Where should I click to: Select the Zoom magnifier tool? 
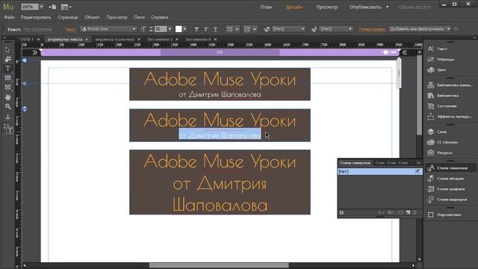click(x=7, y=106)
